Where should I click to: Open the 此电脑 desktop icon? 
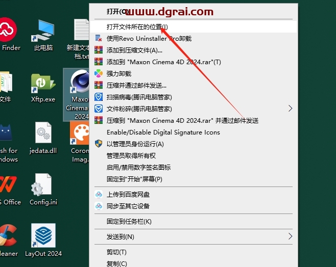[43, 35]
